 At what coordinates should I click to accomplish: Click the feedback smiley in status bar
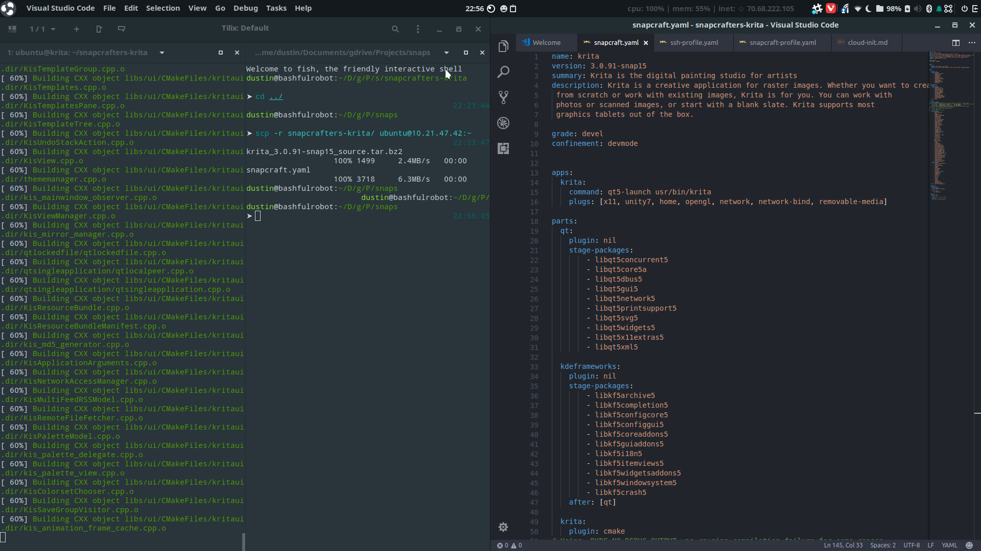[969, 545]
